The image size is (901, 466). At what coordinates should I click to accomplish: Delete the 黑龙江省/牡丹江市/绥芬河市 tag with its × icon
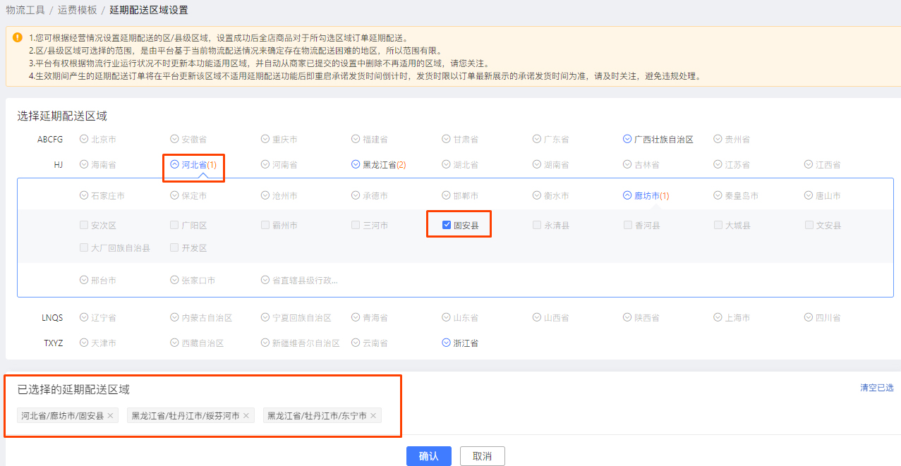[x=245, y=415]
